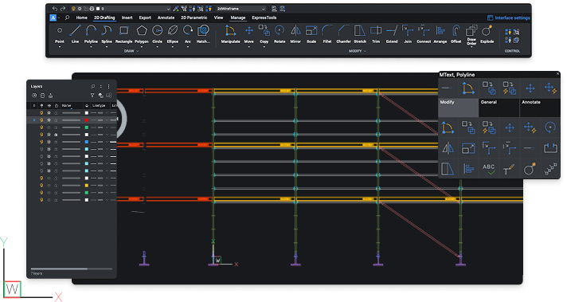Click the blue color swatch in Layers list
This screenshot has width=567, height=302.
87,142
